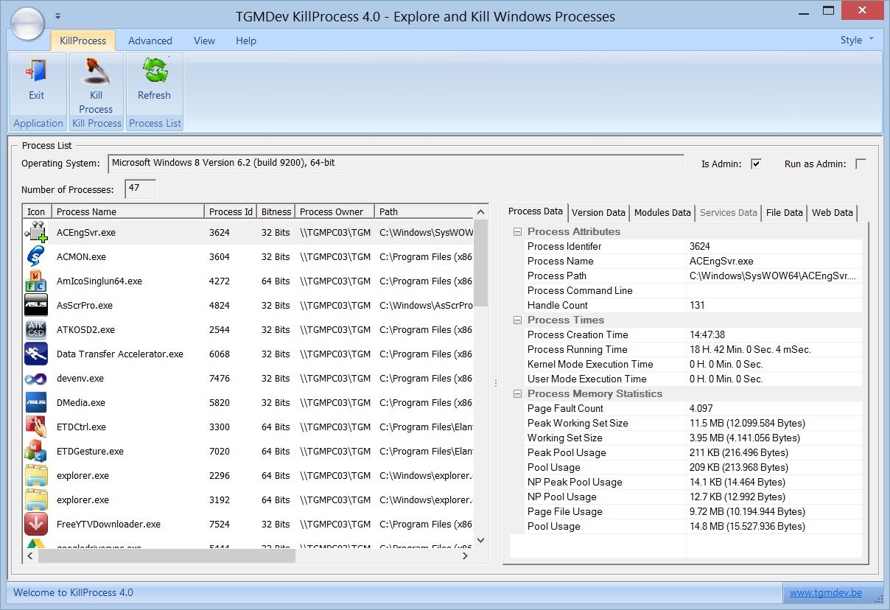The height and width of the screenshot is (610, 890).
Task: Switch to the Advanced ribbon tab
Action: coord(150,41)
